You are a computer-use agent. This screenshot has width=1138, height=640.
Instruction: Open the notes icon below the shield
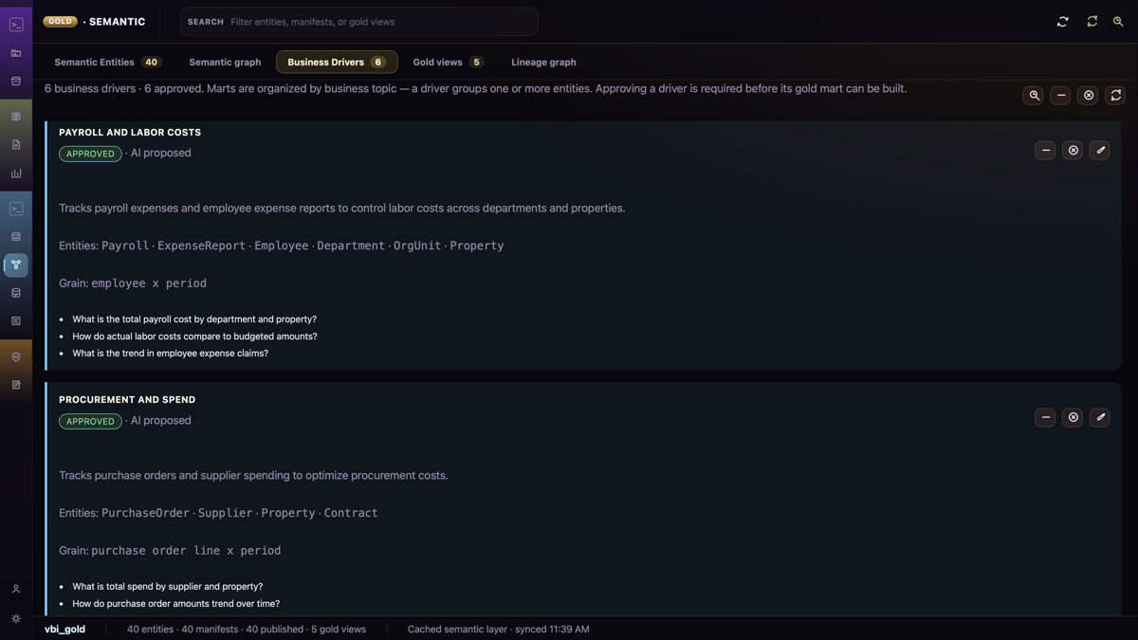(16, 385)
